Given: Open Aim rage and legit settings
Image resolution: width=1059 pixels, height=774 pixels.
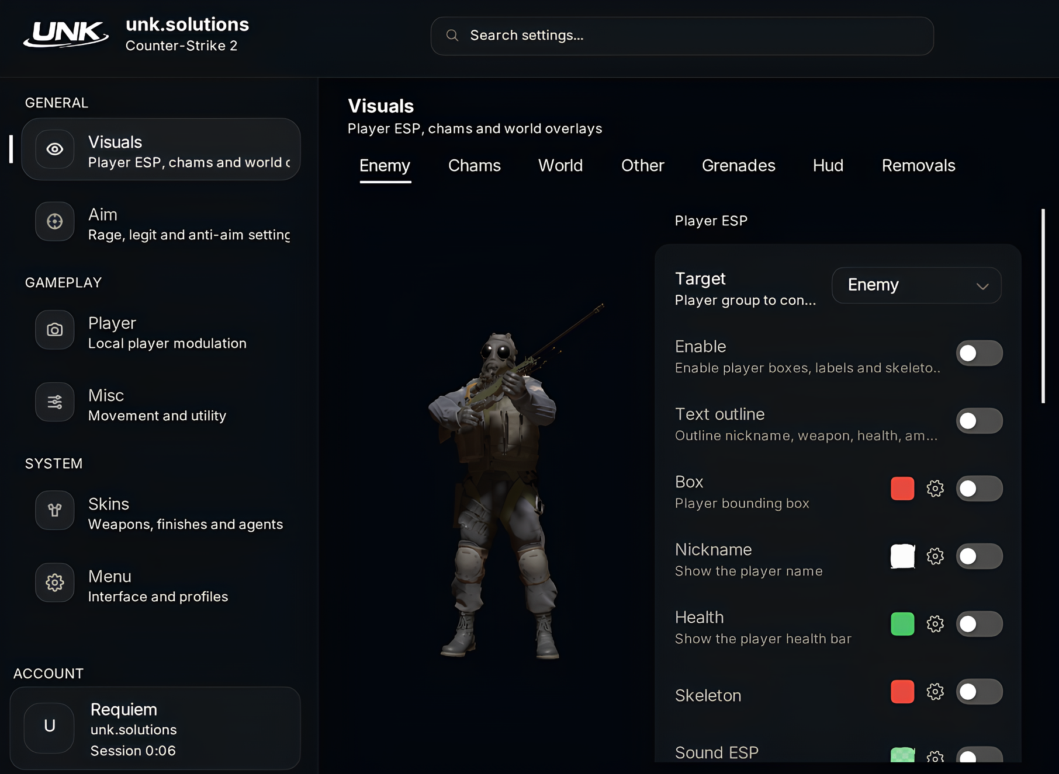Looking at the screenshot, I should point(161,222).
